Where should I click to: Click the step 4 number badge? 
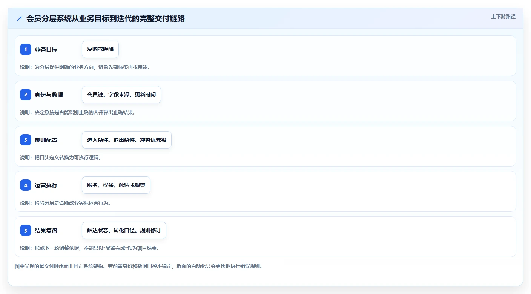[x=26, y=185]
